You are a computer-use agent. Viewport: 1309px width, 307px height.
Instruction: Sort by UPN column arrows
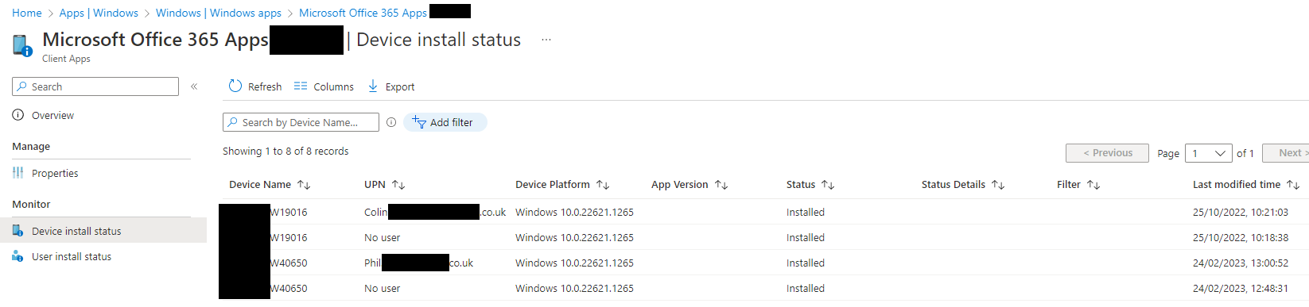[x=398, y=185]
